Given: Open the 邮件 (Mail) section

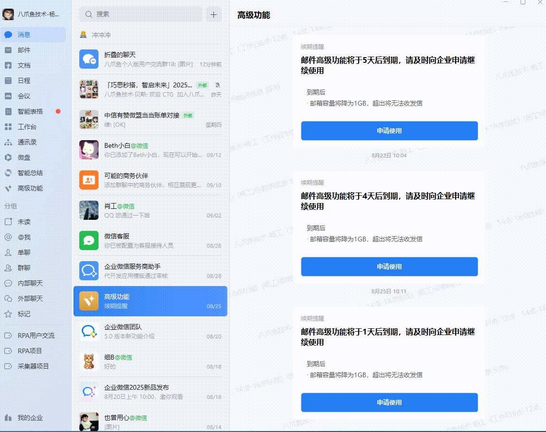Looking at the screenshot, I should 33,50.
